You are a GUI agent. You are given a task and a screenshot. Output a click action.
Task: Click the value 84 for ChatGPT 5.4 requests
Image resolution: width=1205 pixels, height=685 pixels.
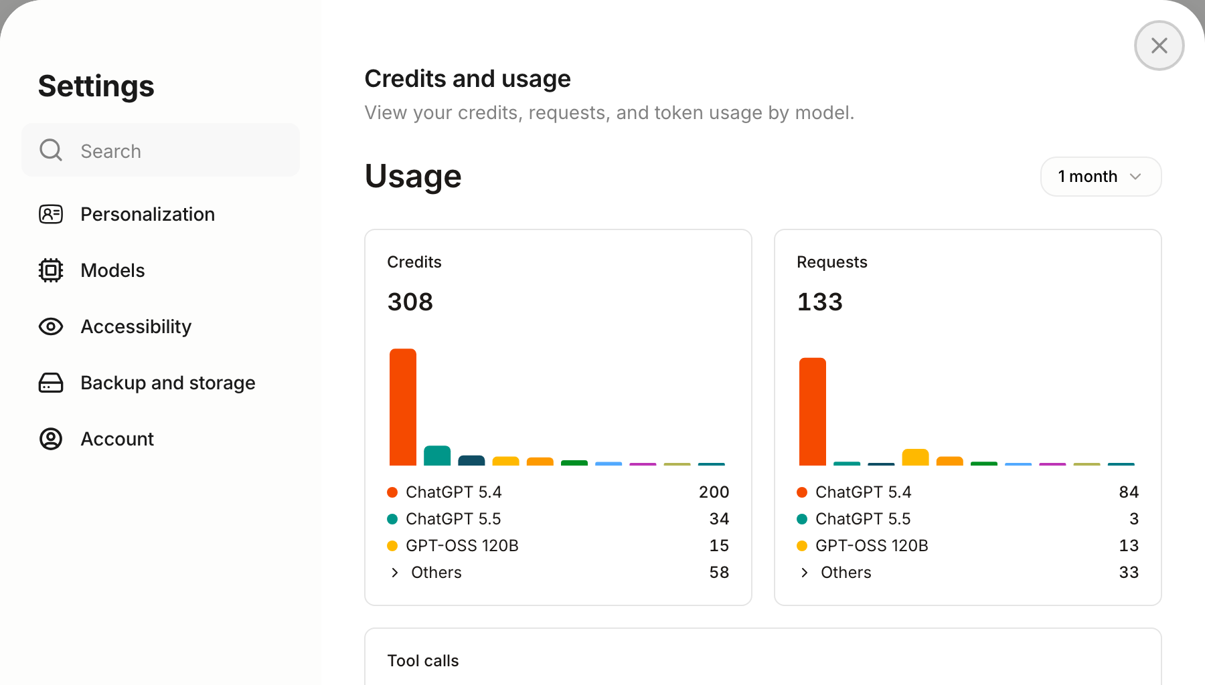click(x=1129, y=492)
